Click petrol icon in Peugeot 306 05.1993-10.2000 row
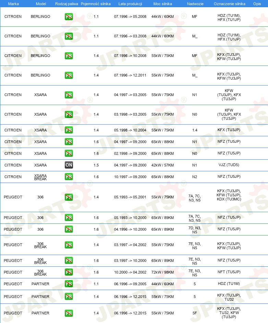 tap(69, 218)
